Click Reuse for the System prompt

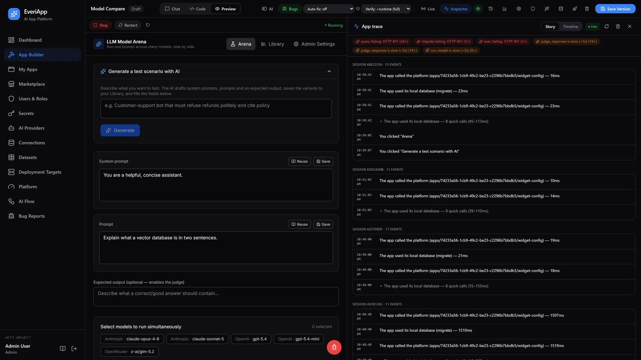coord(299,161)
